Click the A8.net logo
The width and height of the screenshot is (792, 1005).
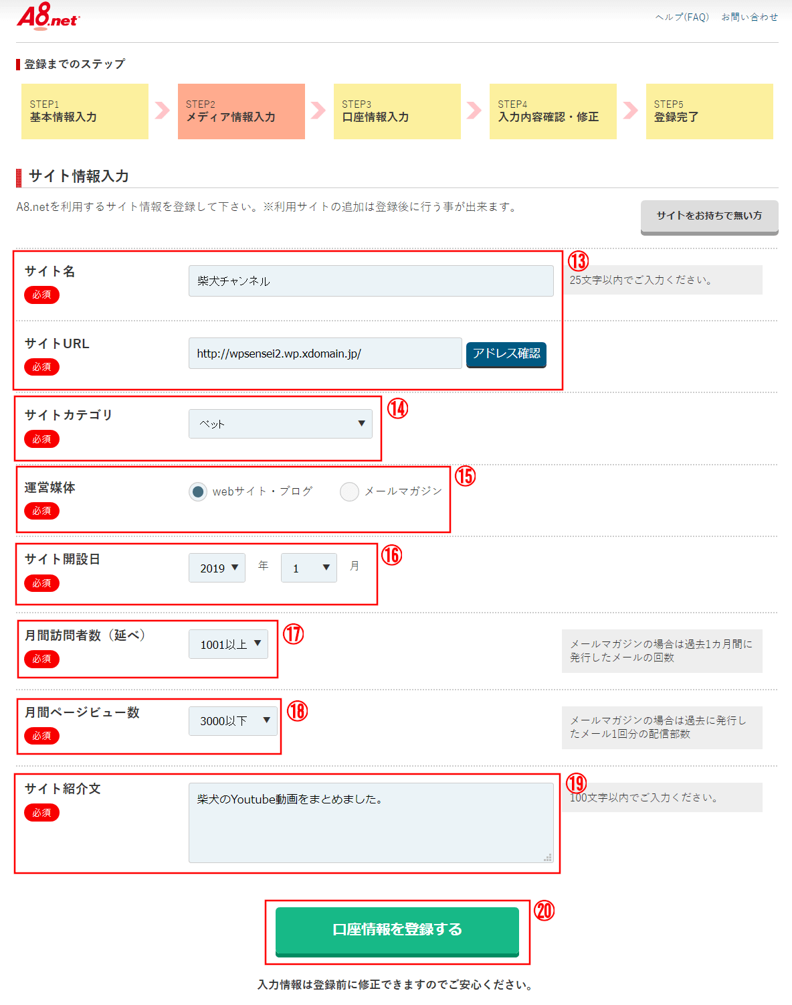click(47, 17)
